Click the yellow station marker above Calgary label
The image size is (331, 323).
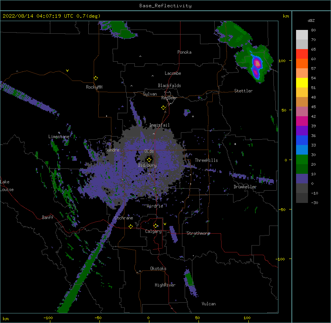point(156,226)
